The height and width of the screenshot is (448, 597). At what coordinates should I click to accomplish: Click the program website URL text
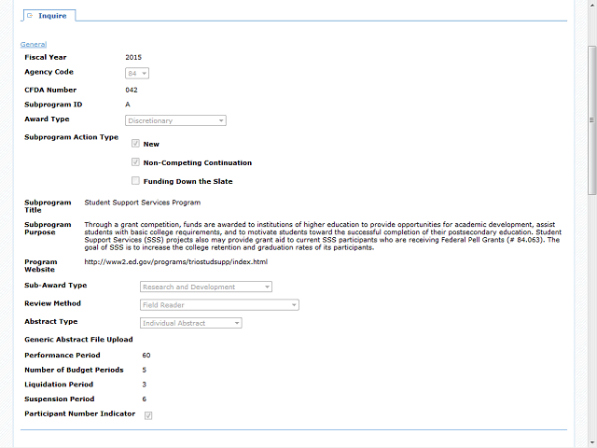click(x=176, y=261)
